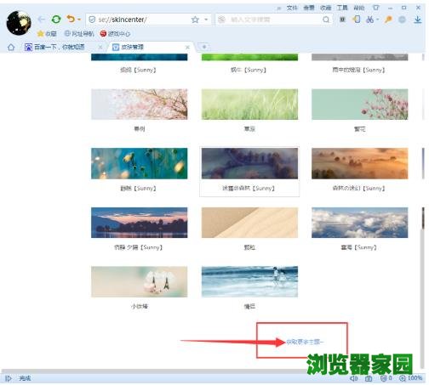The width and height of the screenshot is (429, 385).
Task: Select the beach couple skin
Action: [x=249, y=281]
